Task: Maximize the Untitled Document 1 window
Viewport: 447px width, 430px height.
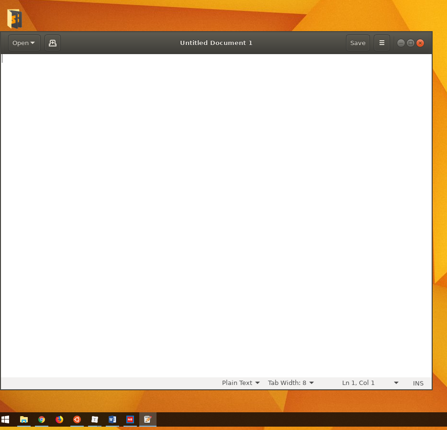Action: [411, 43]
